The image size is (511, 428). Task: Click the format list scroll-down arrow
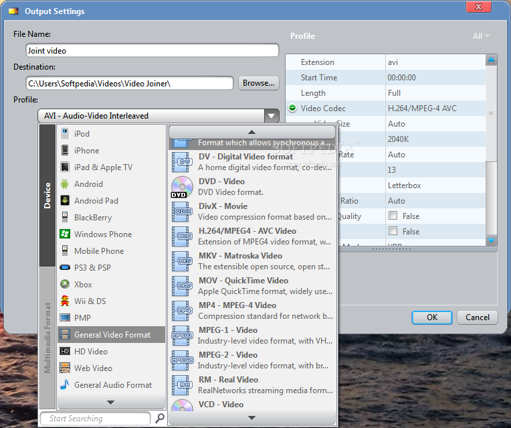pyautogui.click(x=252, y=418)
